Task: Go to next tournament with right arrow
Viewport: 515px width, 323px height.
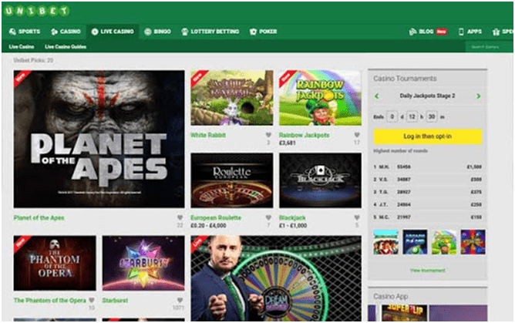Action: (x=478, y=96)
